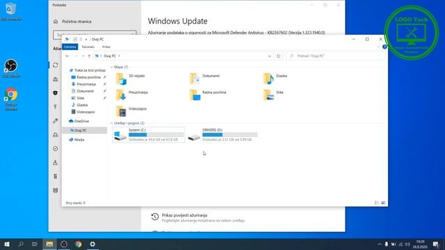Open the Chrome taskbar icon
Screen dimensions: 445x250
click(x=79, y=244)
